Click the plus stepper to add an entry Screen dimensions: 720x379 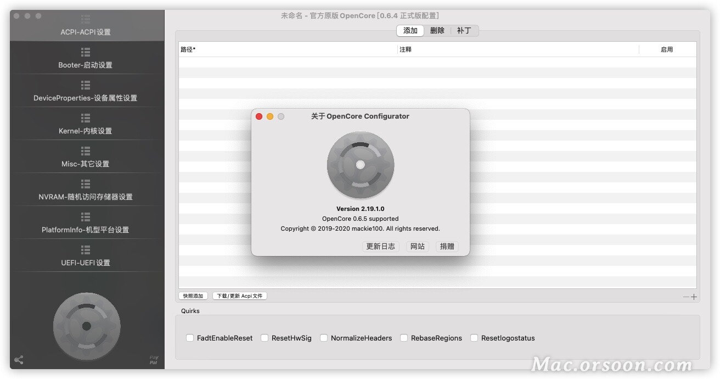coord(694,296)
